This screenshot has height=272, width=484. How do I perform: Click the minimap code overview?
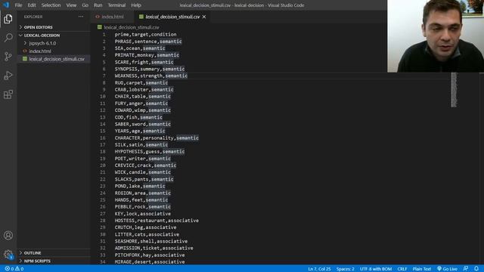coord(454,90)
